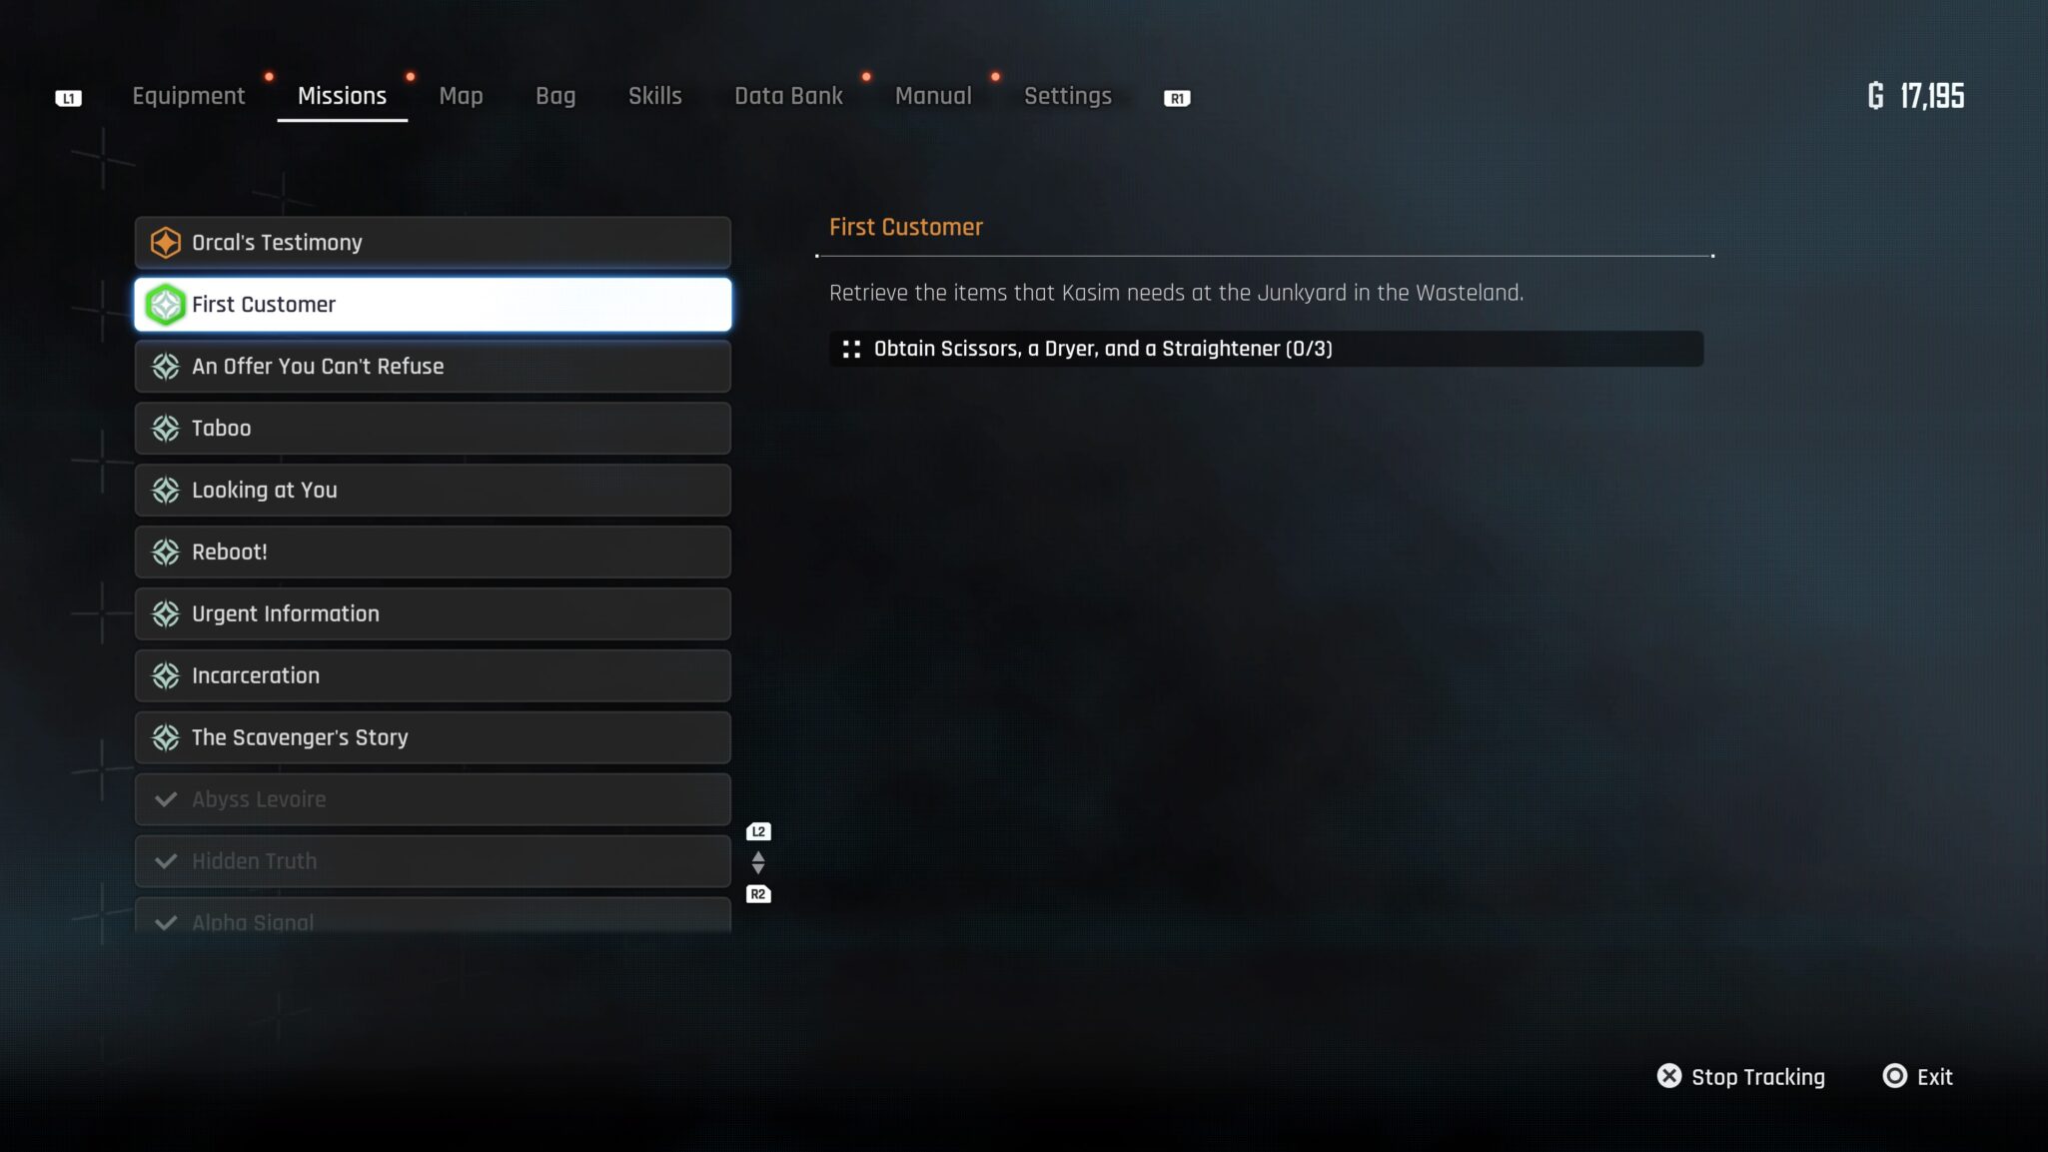Select the Obtain Scissors objective row
This screenshot has width=2048, height=1152.
pyautogui.click(x=1266, y=349)
